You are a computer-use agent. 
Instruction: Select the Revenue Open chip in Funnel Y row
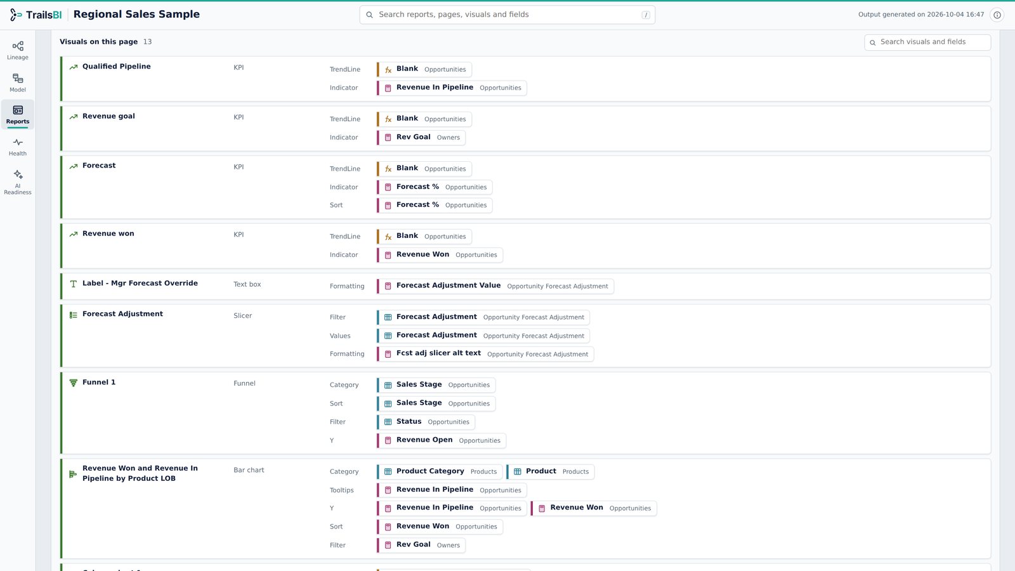tap(443, 440)
